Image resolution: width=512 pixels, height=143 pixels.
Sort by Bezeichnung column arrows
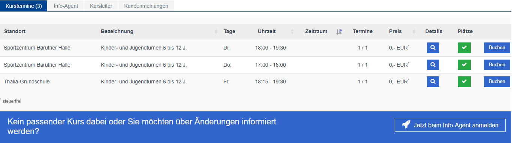(x=216, y=32)
